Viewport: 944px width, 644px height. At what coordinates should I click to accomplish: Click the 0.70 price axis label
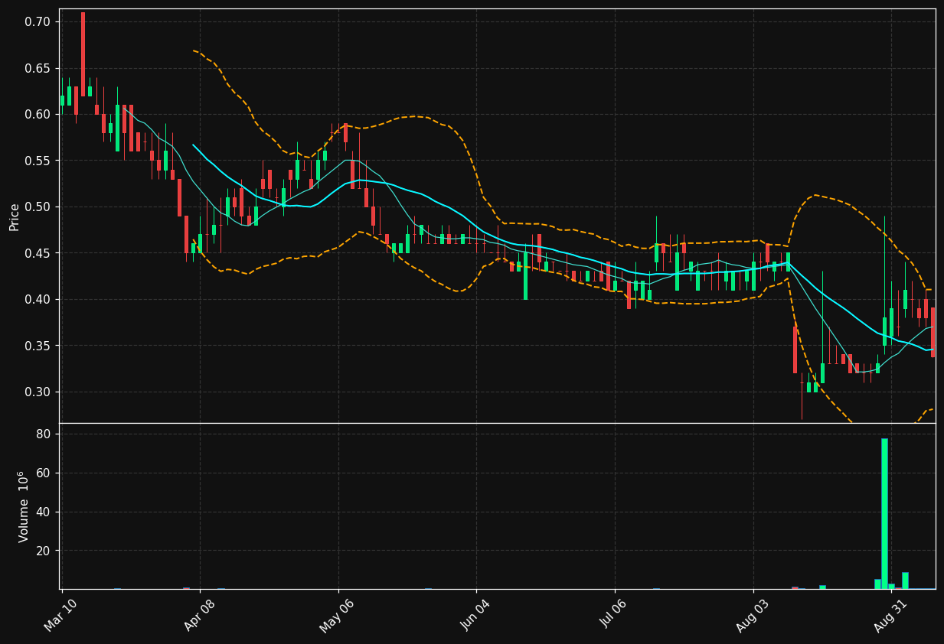(x=37, y=22)
